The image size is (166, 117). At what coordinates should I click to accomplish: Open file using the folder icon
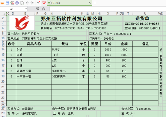(x=2, y=3)
